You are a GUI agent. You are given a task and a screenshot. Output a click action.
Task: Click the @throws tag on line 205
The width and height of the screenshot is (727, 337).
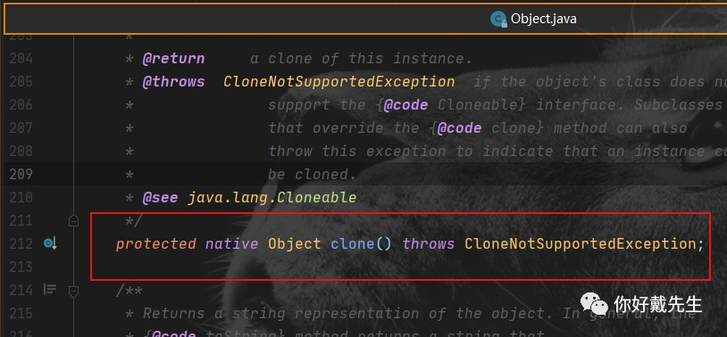[x=173, y=82]
